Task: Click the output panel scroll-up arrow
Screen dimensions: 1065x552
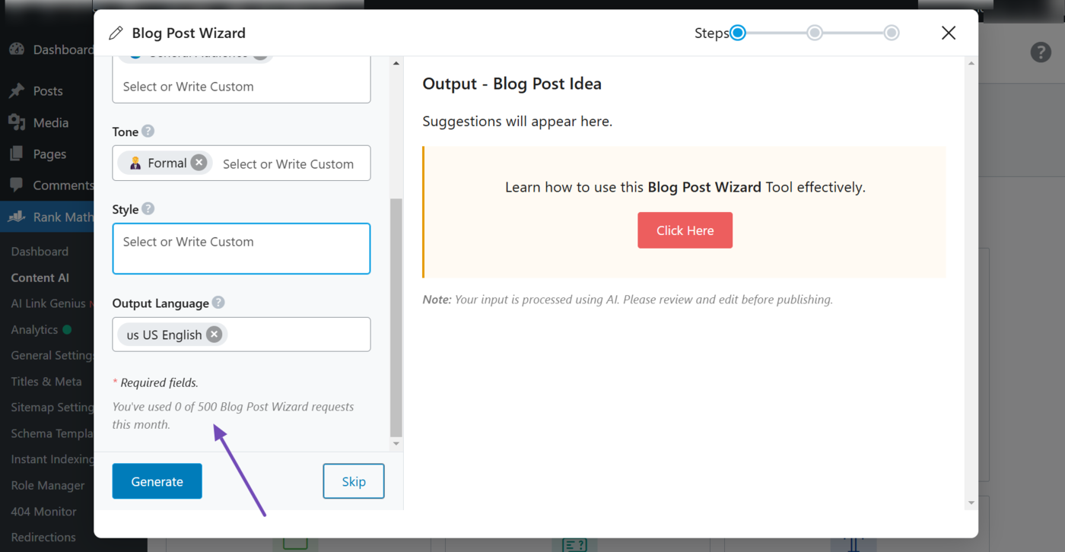Action: click(x=971, y=63)
